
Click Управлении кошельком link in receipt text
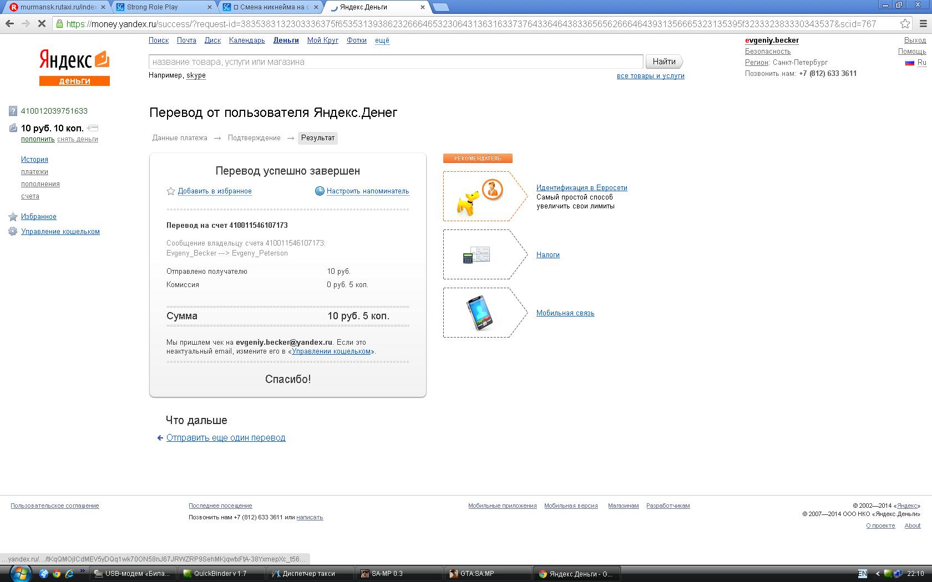(x=331, y=351)
